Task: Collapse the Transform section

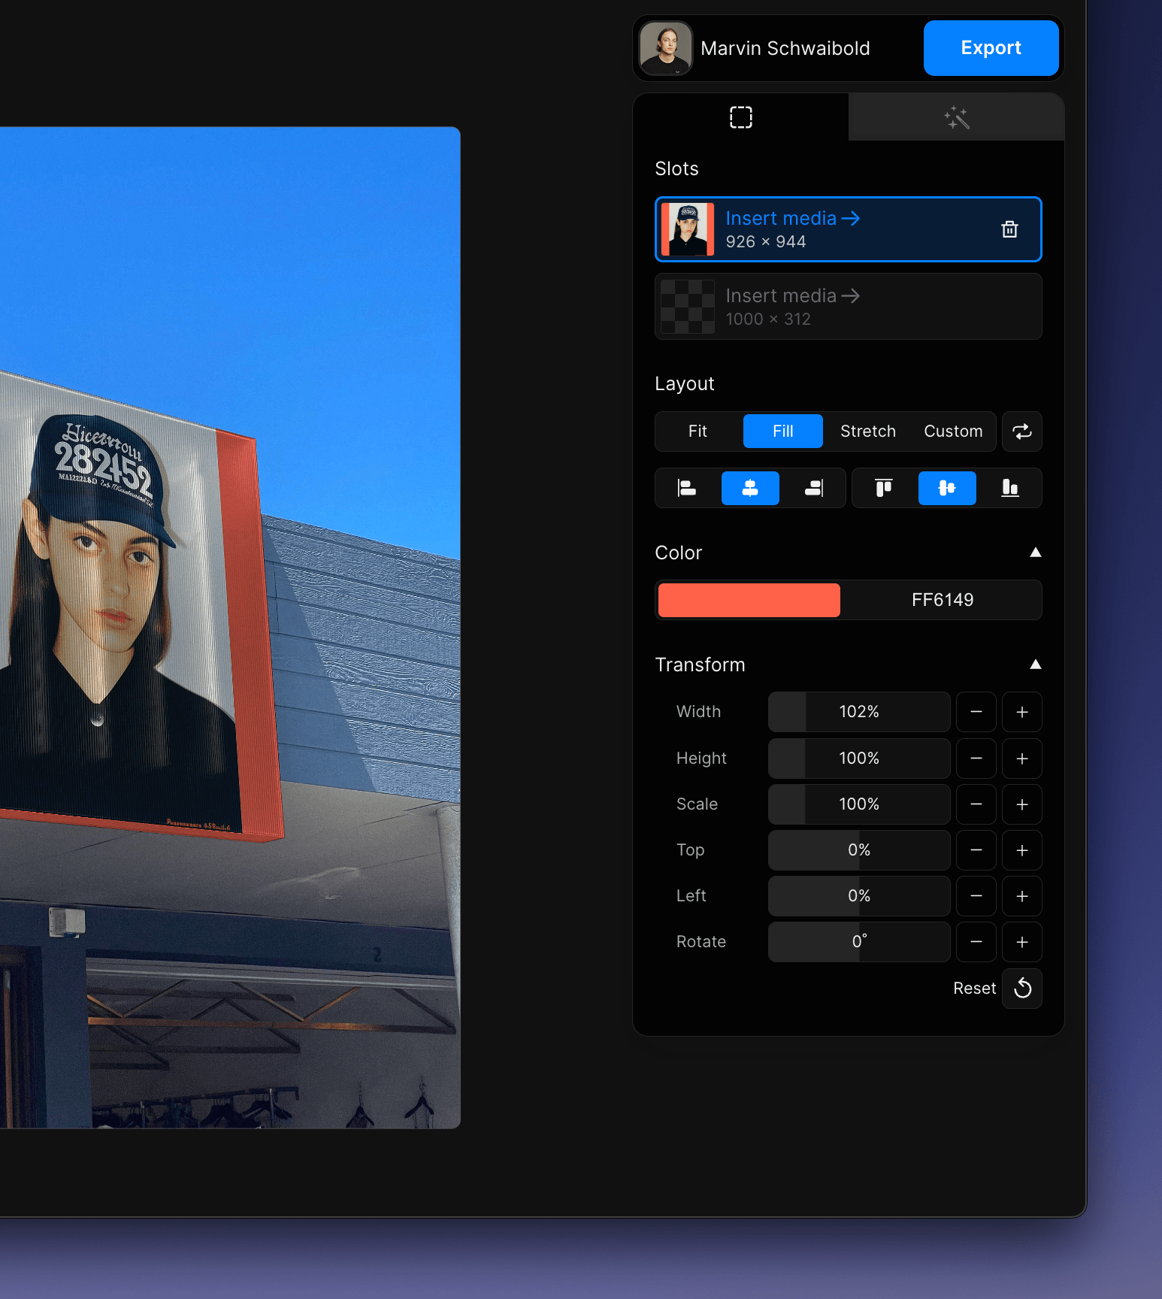Action: click(x=1035, y=665)
